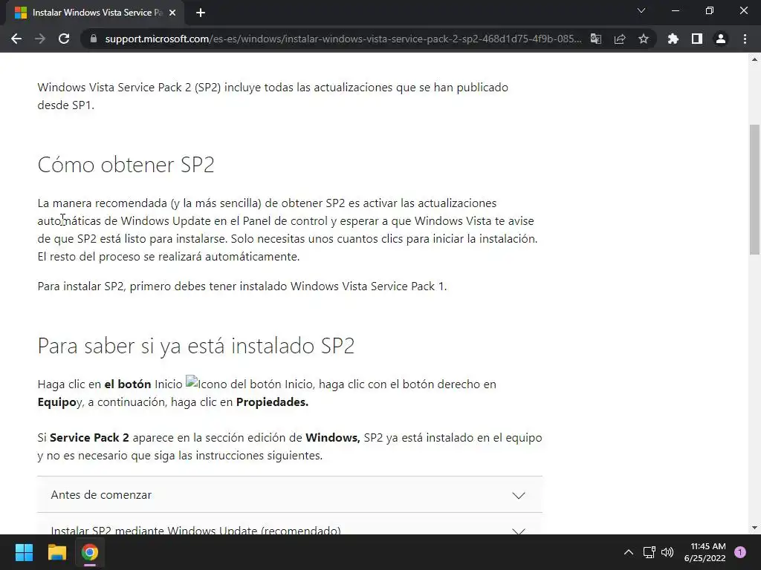Viewport: 761px width, 570px height.
Task: Reload the current page
Action: 64,39
